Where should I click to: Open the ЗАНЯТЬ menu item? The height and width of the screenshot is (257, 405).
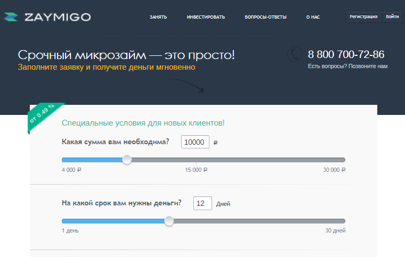pos(158,17)
